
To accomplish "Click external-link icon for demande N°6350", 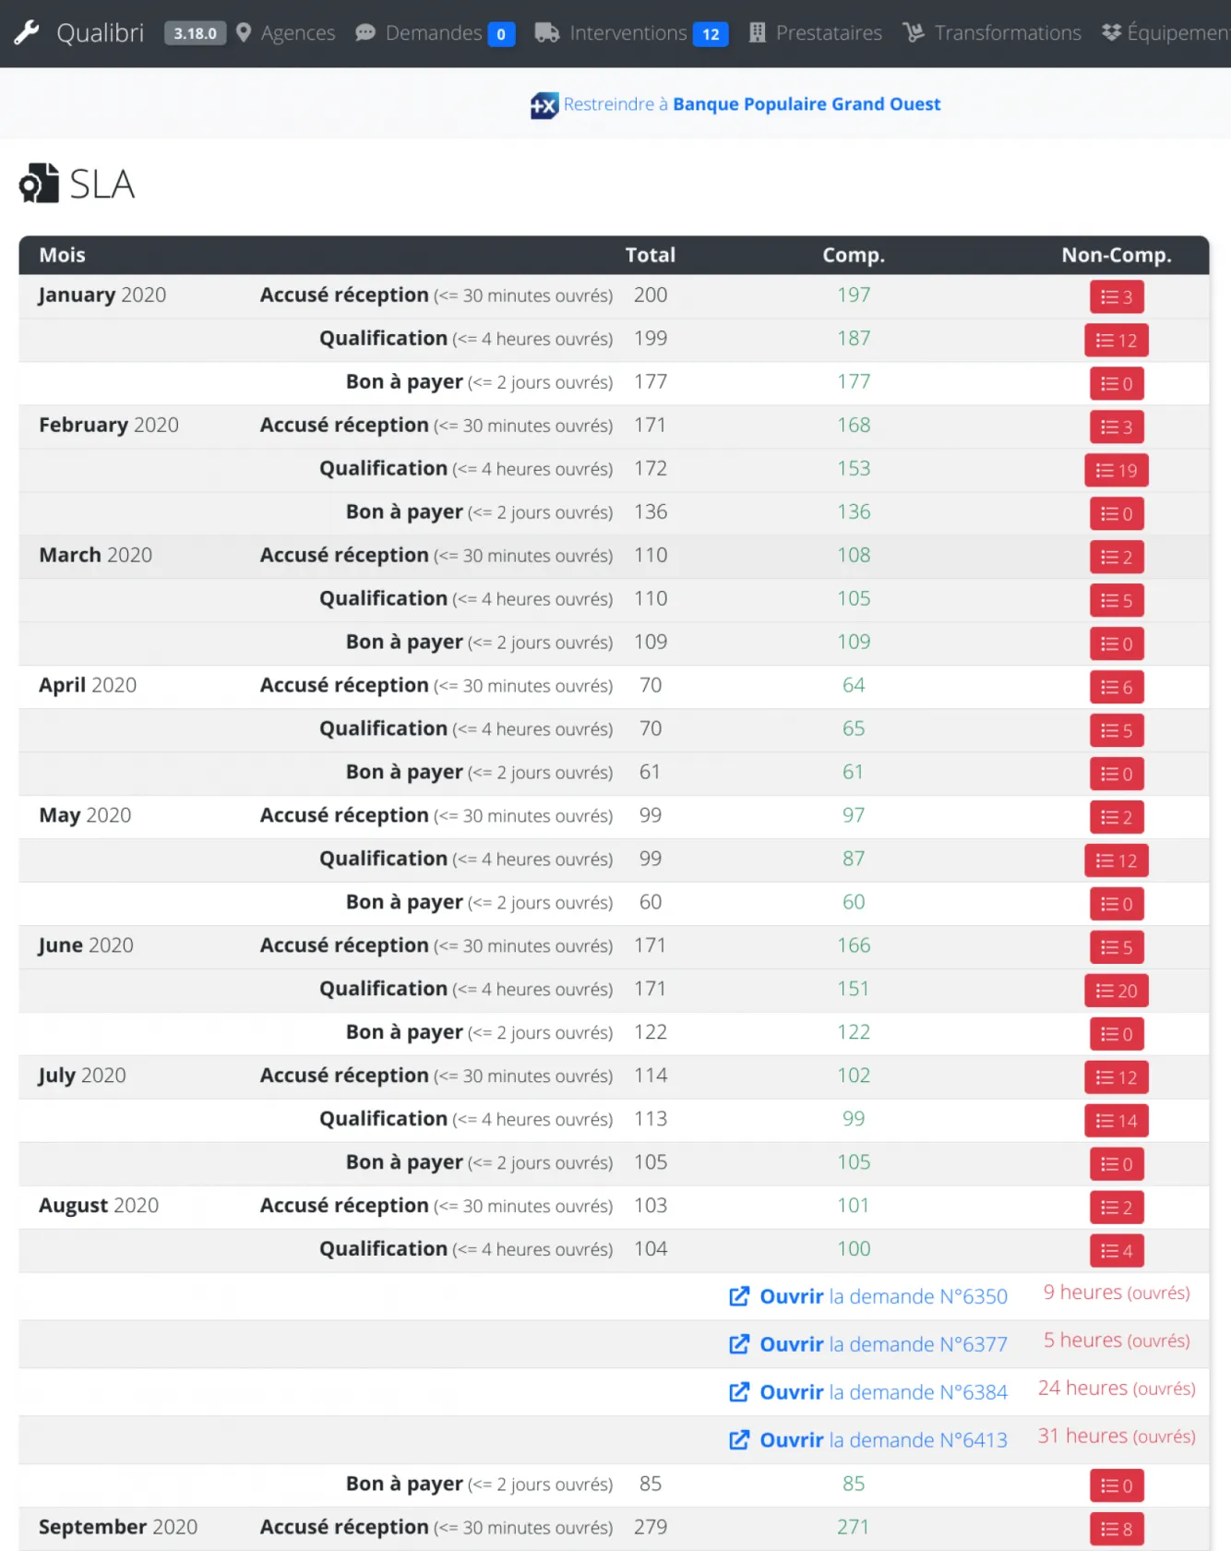I will click(x=739, y=1296).
